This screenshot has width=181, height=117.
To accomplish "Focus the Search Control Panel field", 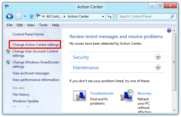I will [x=147, y=16].
